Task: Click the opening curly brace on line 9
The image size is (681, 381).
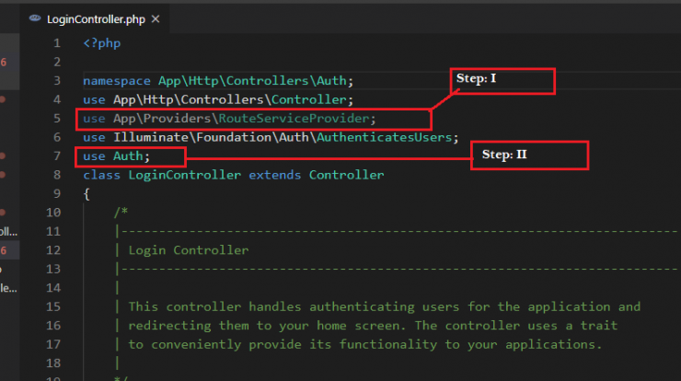Action: click(x=87, y=193)
